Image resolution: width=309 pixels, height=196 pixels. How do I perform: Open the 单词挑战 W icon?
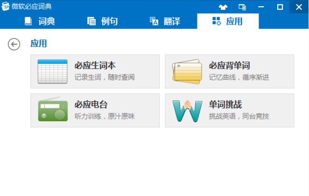(188, 111)
